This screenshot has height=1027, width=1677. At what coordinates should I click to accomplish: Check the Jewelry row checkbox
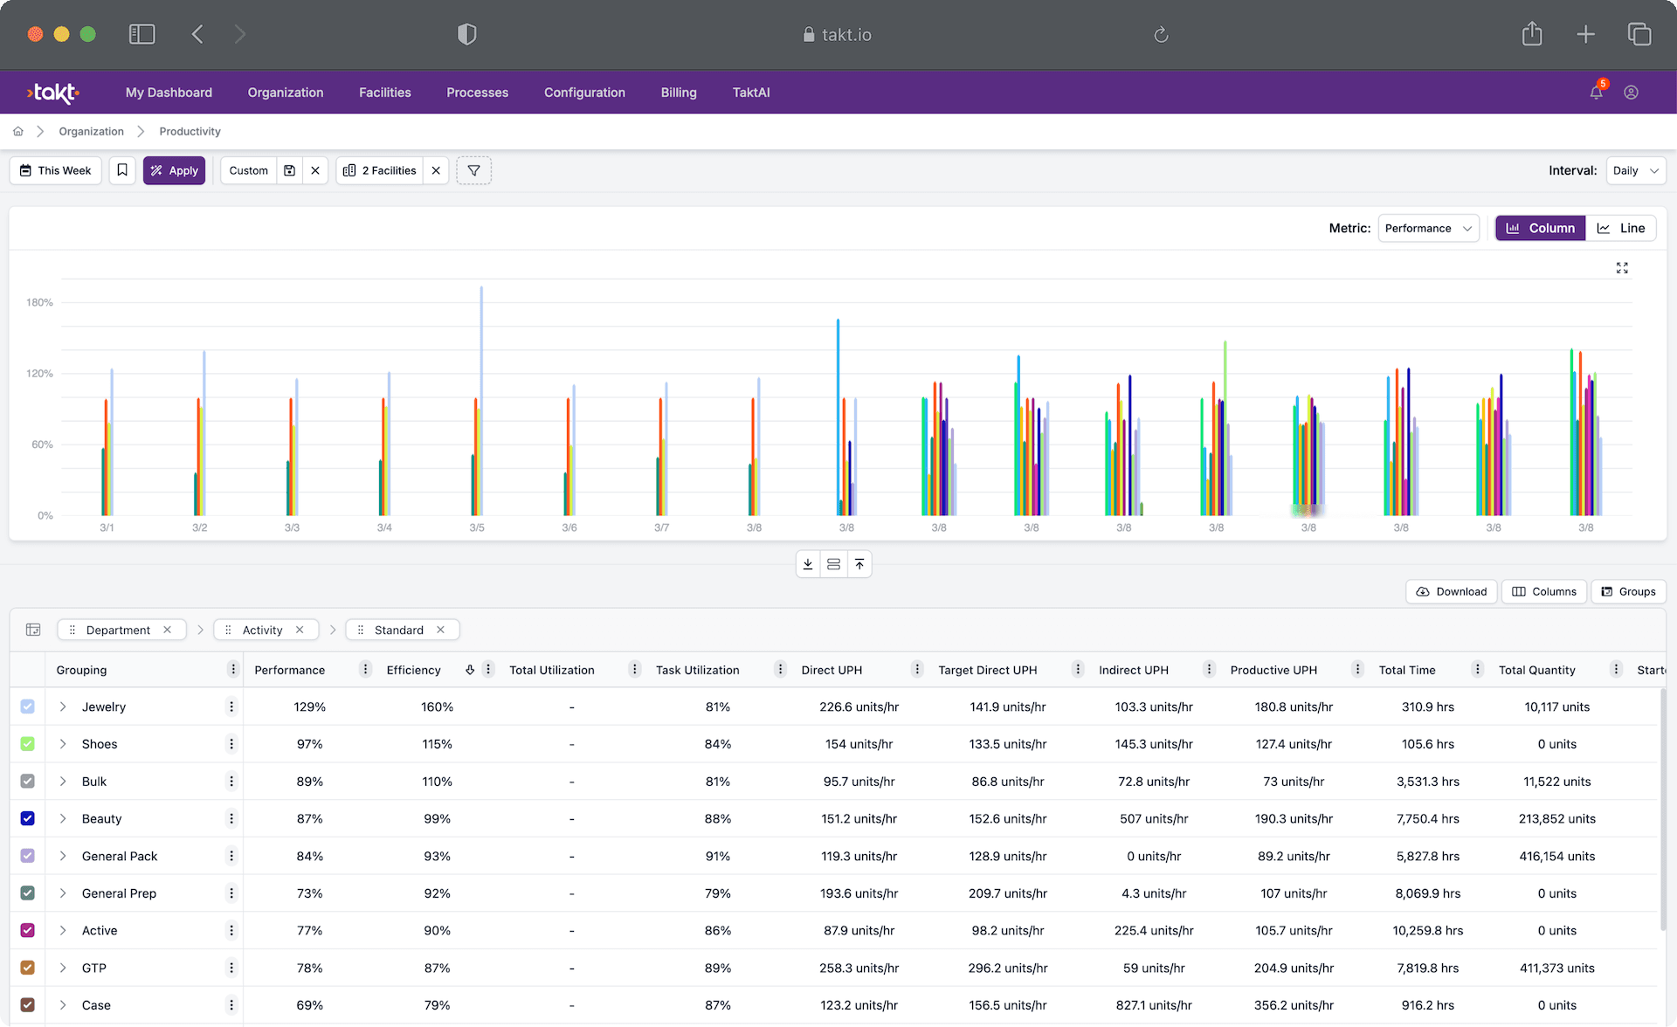click(x=27, y=706)
